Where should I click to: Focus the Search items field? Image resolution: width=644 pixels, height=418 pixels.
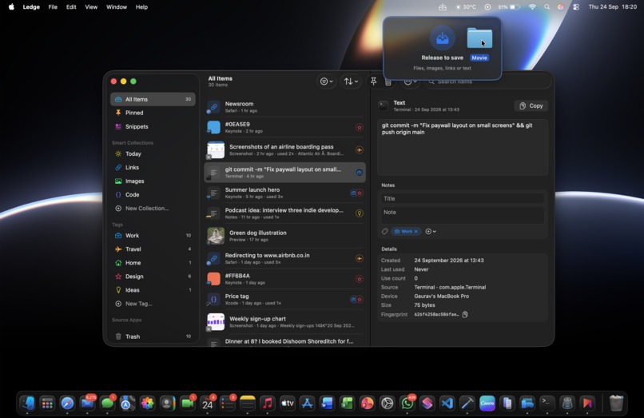coord(489,82)
